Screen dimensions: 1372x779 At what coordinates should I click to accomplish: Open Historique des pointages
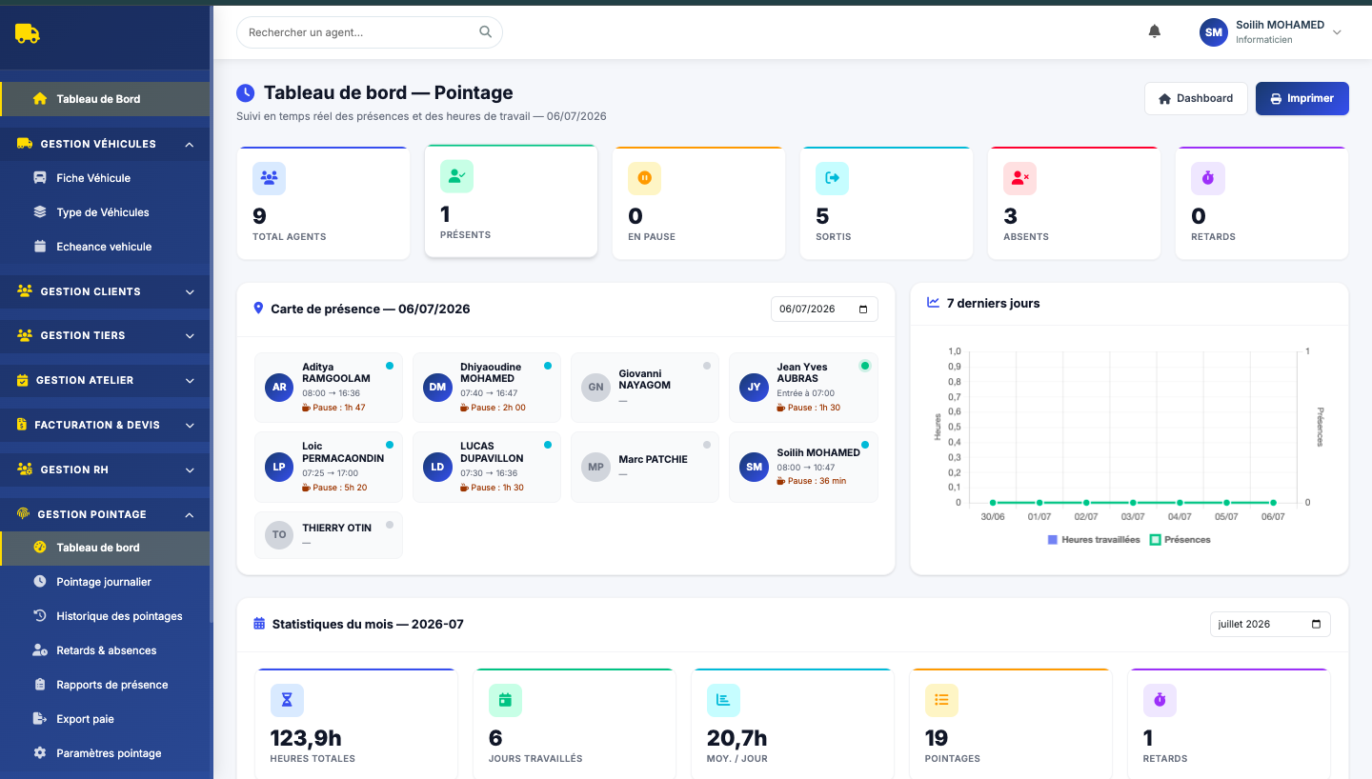point(105,616)
